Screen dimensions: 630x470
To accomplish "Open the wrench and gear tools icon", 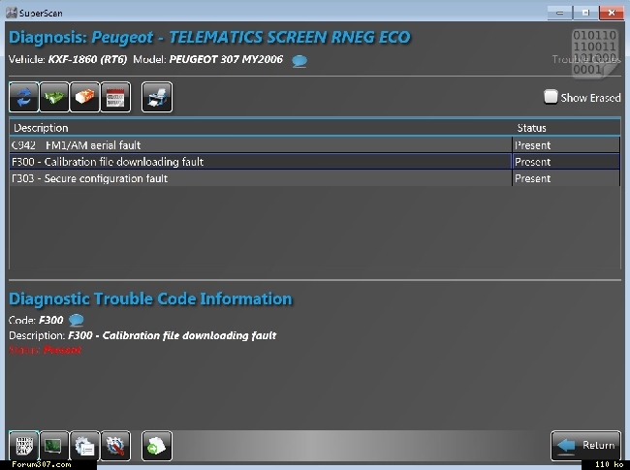I will [115, 446].
